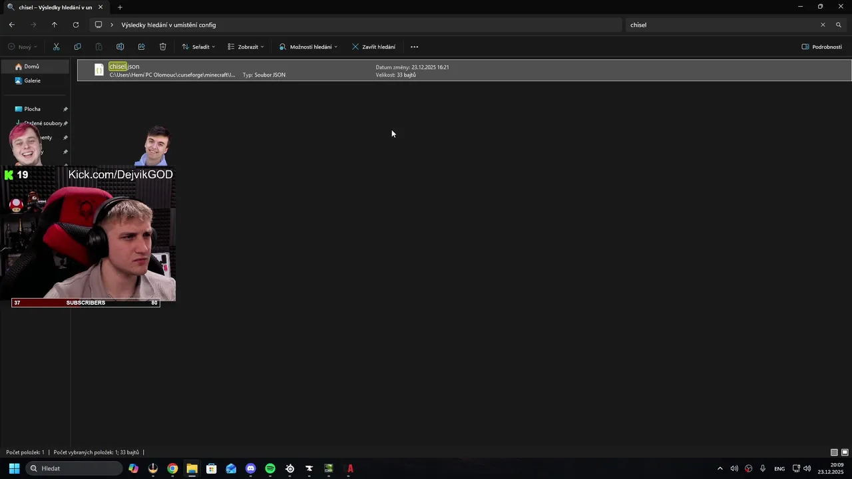Click the Cut scissors icon
The image size is (852, 479).
click(x=56, y=47)
